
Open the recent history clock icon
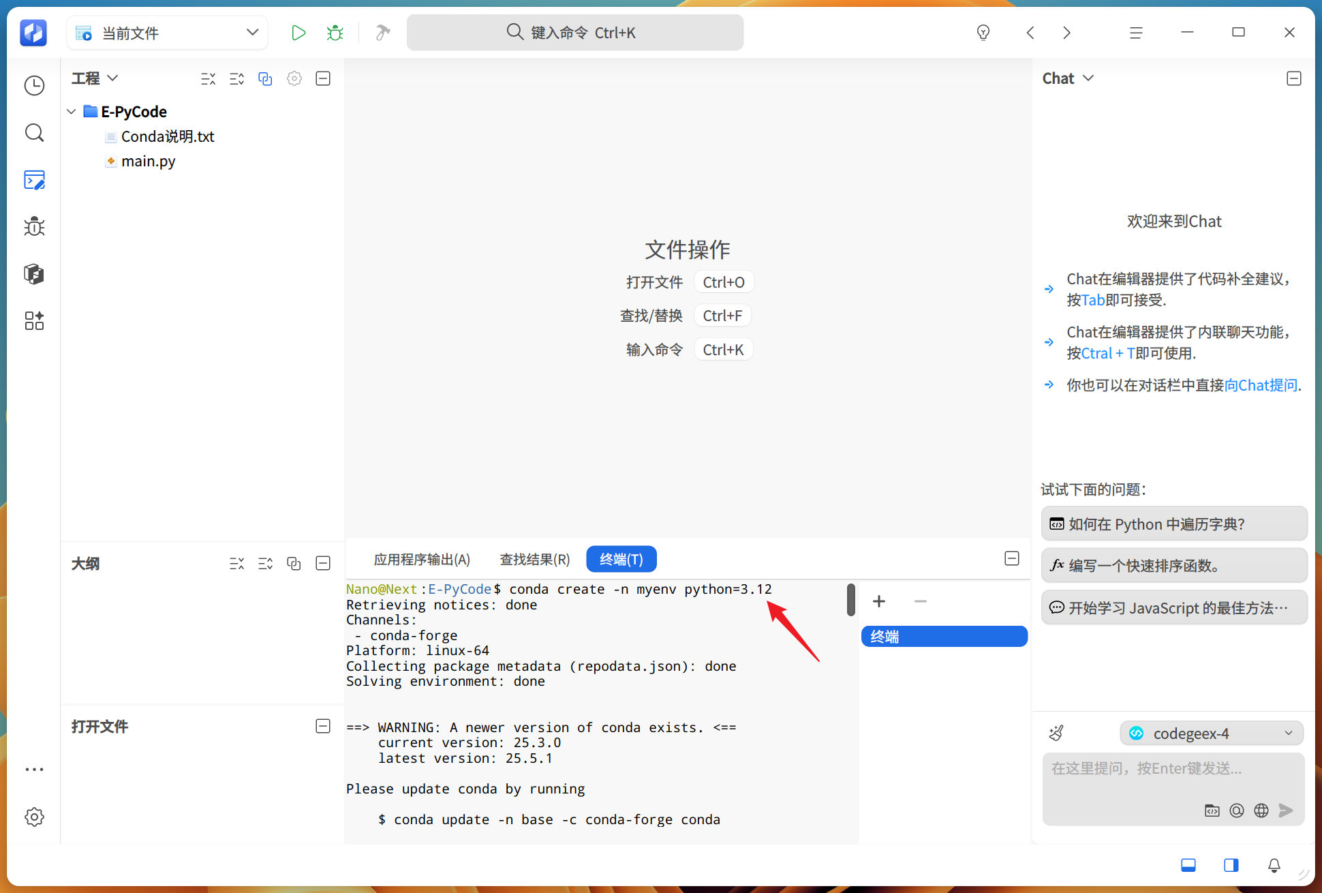point(34,85)
